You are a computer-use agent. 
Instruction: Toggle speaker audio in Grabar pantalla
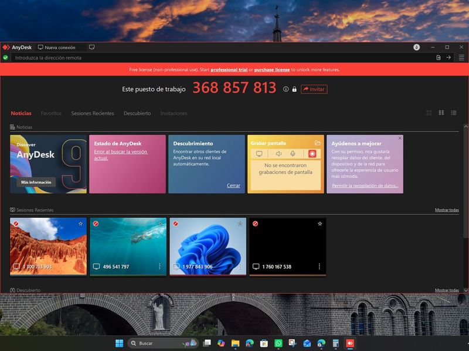click(x=278, y=154)
